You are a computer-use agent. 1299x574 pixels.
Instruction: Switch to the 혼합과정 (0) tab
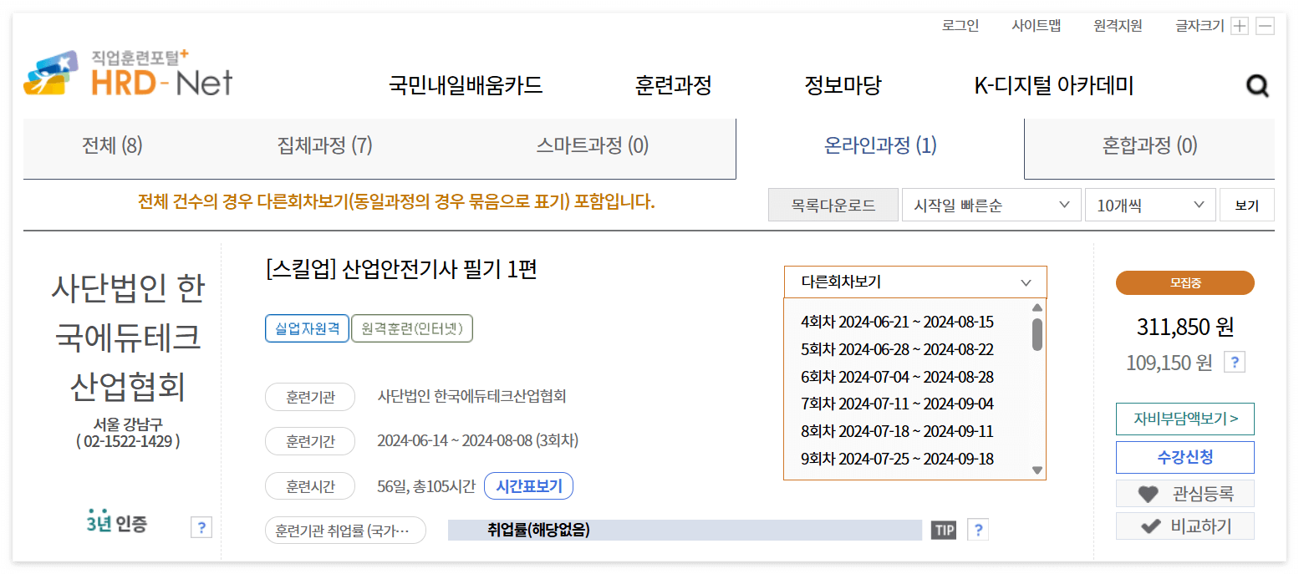click(1149, 145)
